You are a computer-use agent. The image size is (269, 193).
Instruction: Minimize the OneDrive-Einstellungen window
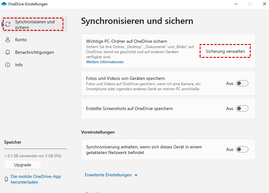click(x=236, y=4)
